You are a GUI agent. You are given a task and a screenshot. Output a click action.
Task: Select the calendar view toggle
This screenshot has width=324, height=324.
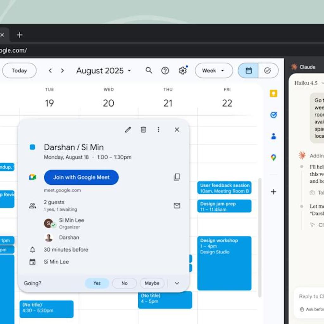248,71
